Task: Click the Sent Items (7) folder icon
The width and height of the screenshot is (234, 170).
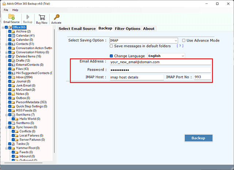Action: [13, 115]
